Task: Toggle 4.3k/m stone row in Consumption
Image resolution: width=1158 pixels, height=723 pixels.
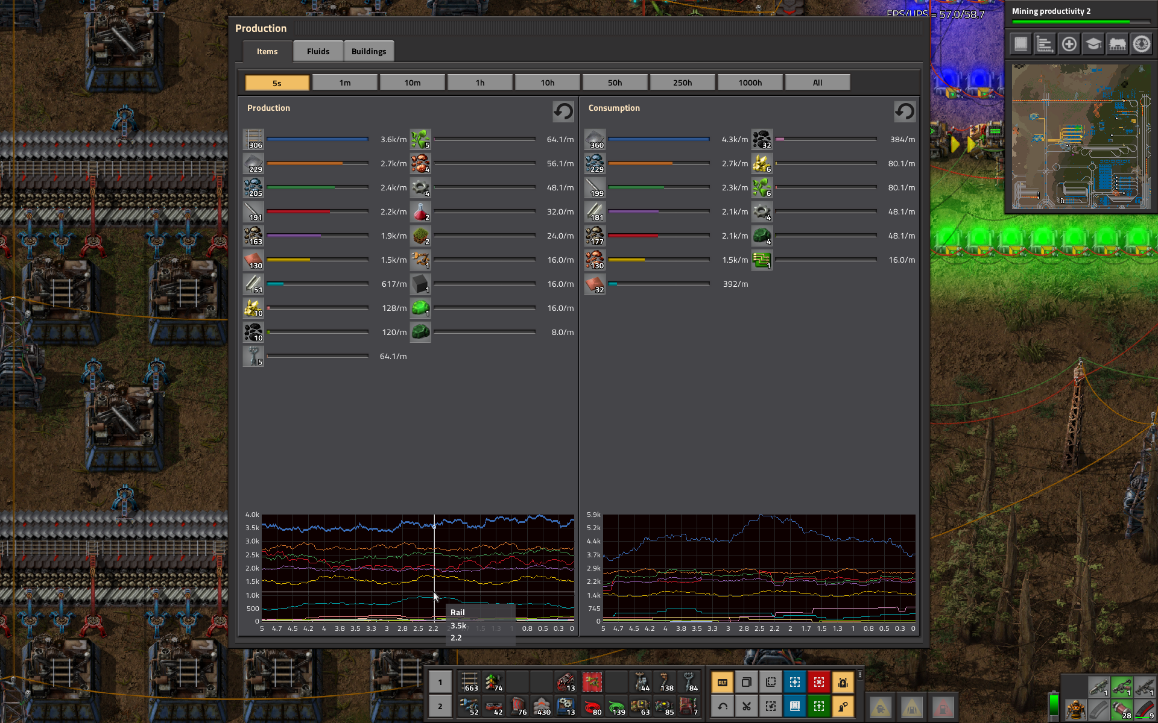Action: click(x=666, y=139)
